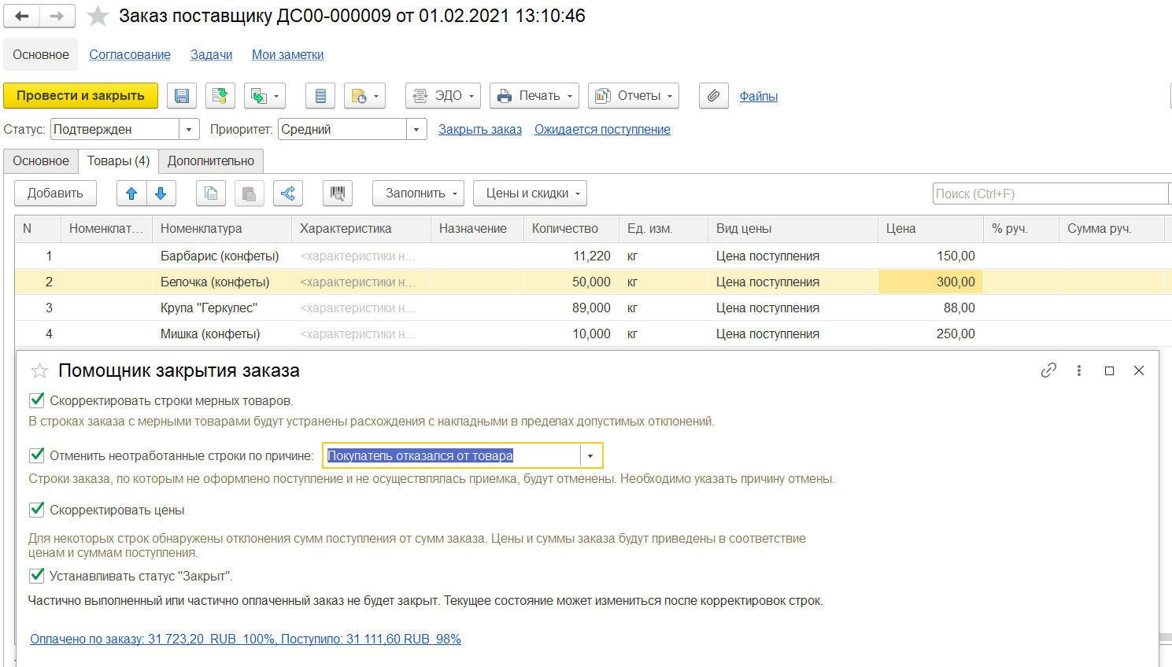
Task: Click the barcode scanner icon
Action: [338, 193]
